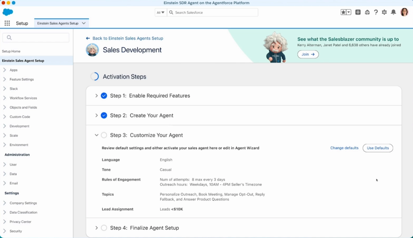413x238 pixels.
Task: Open the All search scope dropdown
Action: tap(161, 12)
